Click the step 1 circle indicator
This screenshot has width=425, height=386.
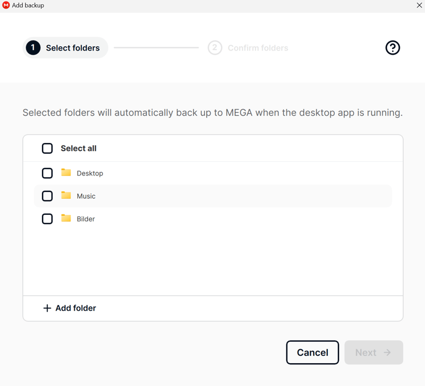pyautogui.click(x=33, y=48)
